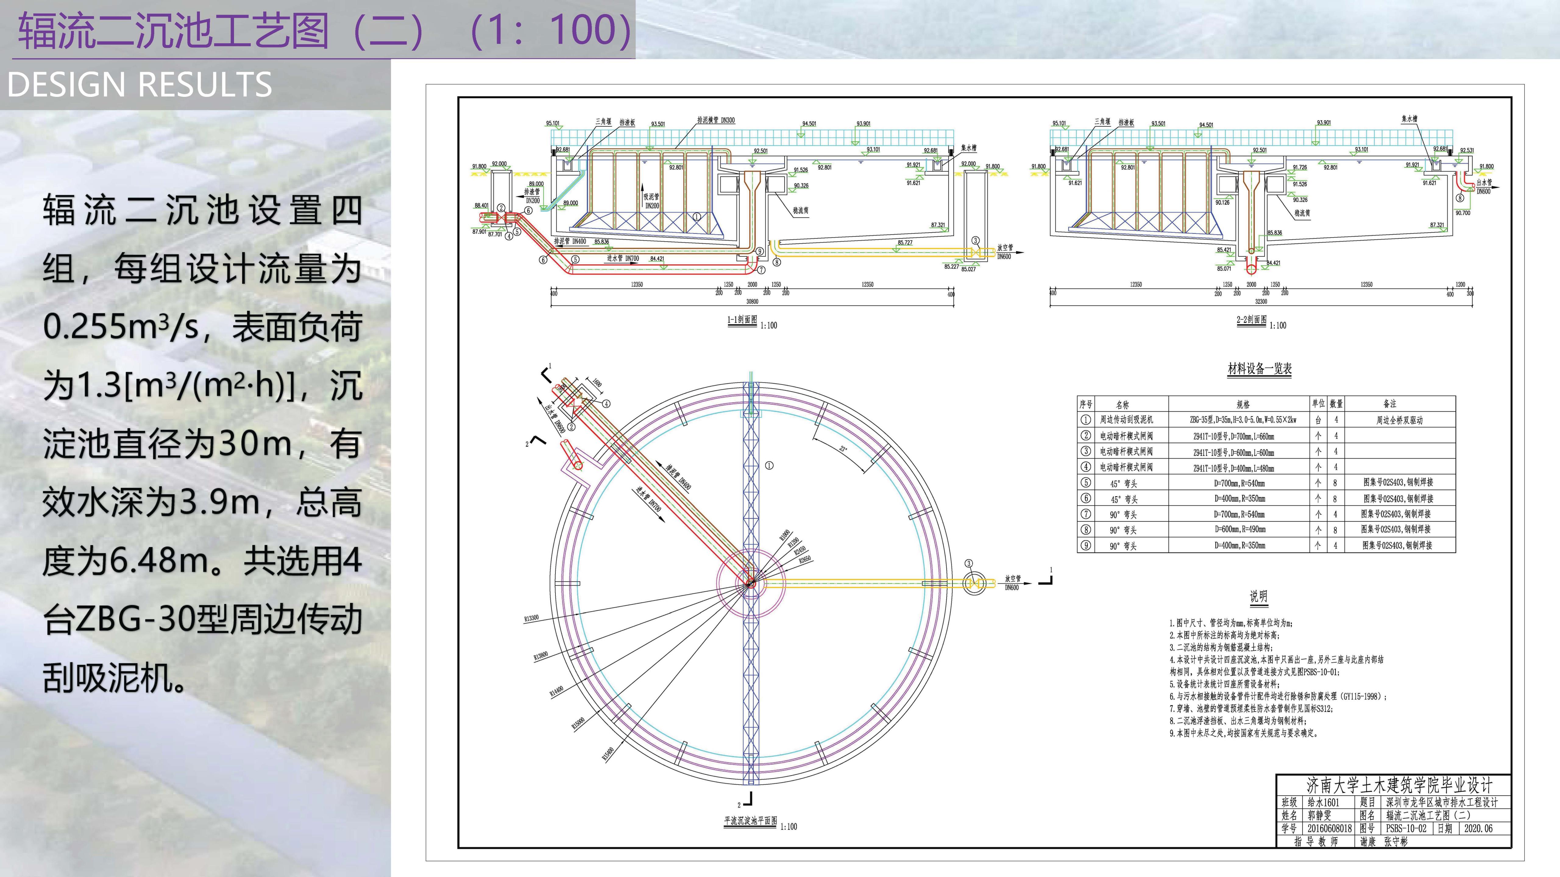
Task: Click the date 2020.06 in the title block
Action: (x=1478, y=829)
